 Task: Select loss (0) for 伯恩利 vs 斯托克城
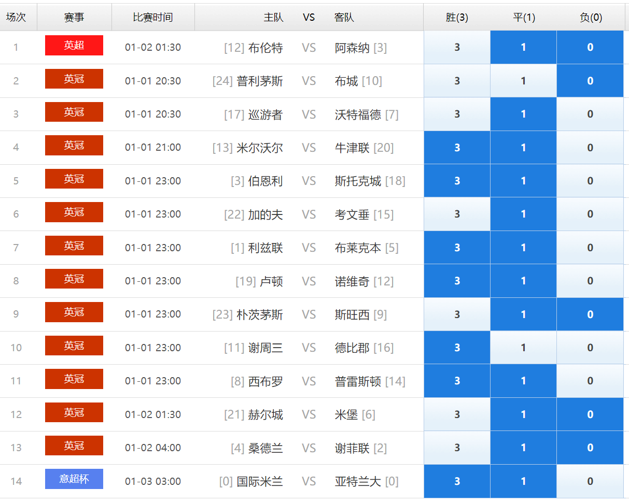click(590, 181)
